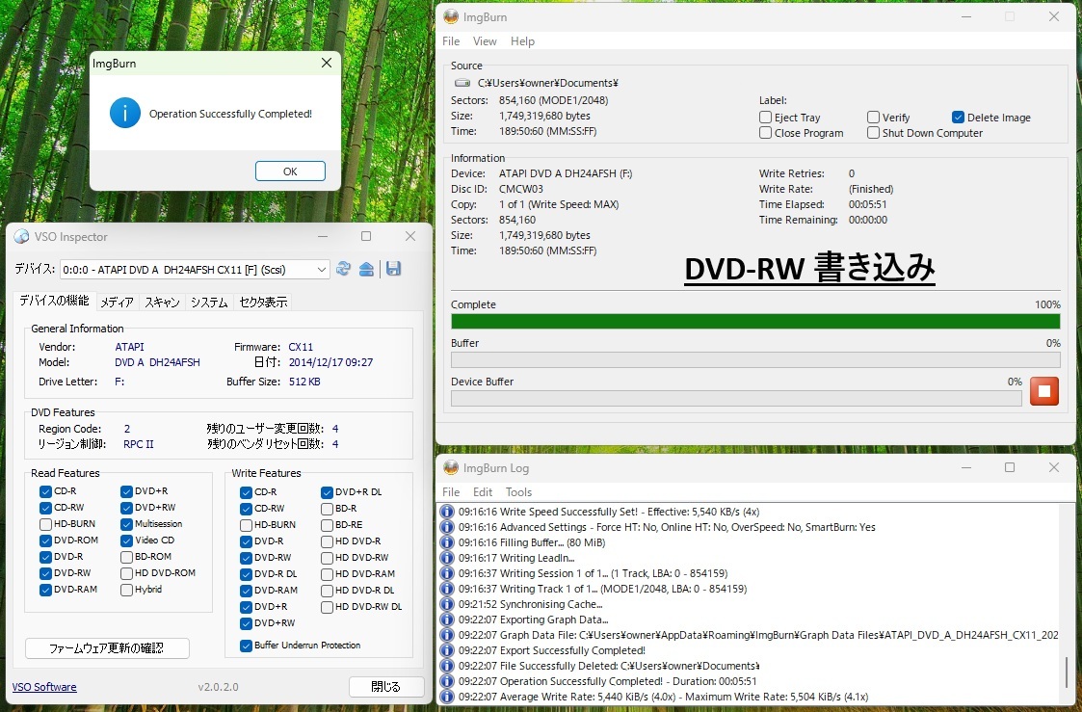Click the 'Graph Data File' log entry text
Viewport: 1082px width, 712px height.
[758, 635]
